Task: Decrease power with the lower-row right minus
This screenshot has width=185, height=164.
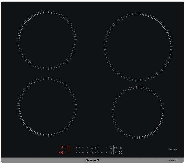Action: click(101, 153)
